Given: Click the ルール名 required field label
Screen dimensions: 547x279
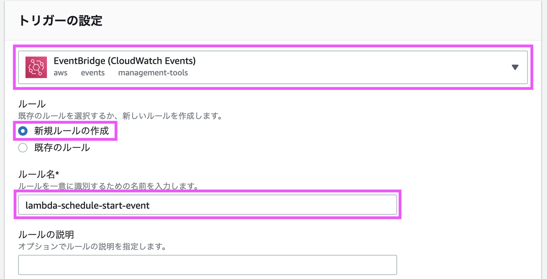Looking at the screenshot, I should pyautogui.click(x=34, y=174).
